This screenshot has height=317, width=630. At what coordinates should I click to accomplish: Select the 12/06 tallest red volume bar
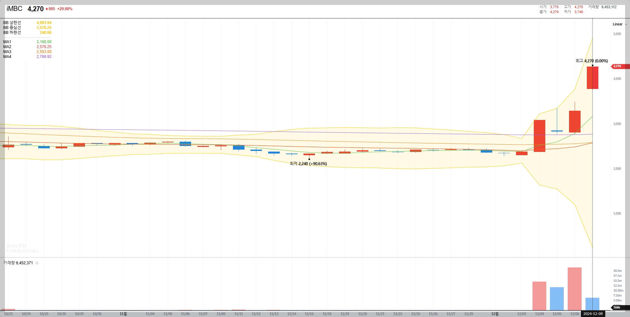(575, 289)
